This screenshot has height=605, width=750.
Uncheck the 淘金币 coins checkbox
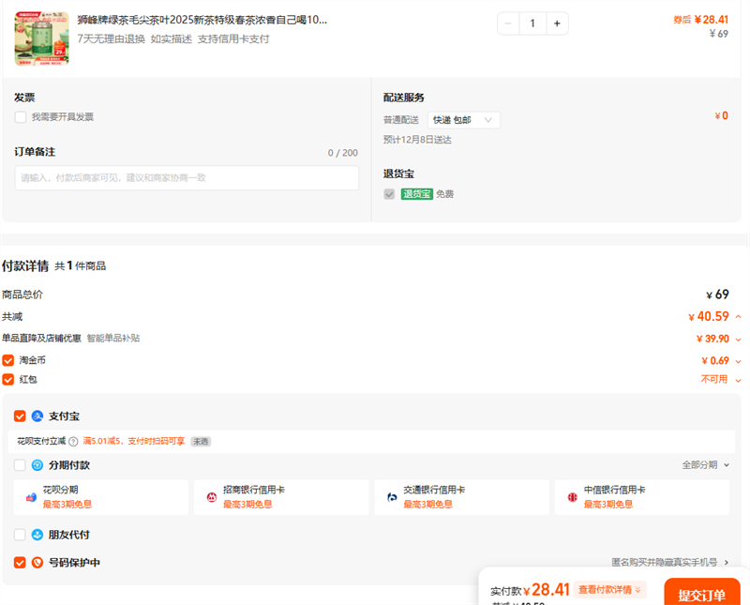click(x=8, y=360)
